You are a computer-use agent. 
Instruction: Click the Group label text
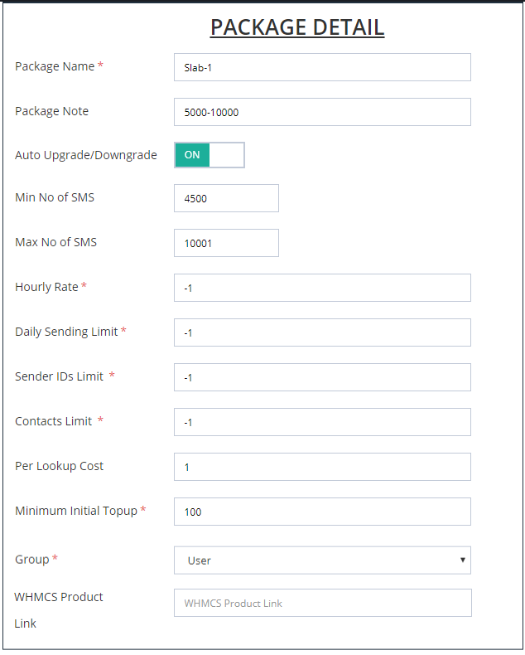[x=32, y=560]
